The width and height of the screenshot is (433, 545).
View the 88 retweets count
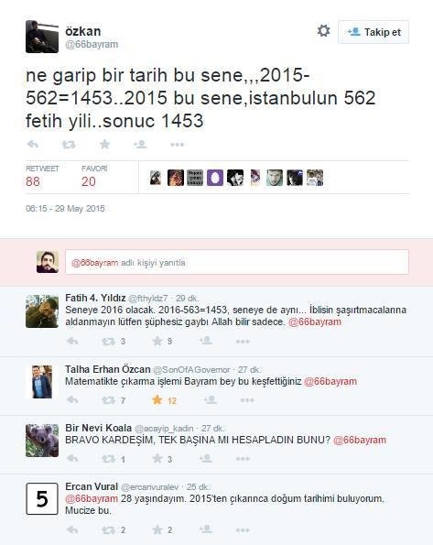coord(33,181)
